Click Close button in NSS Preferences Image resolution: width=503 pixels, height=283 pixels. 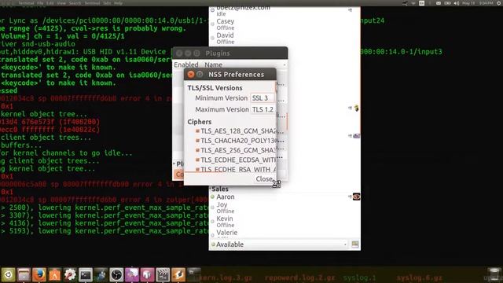[x=264, y=179]
